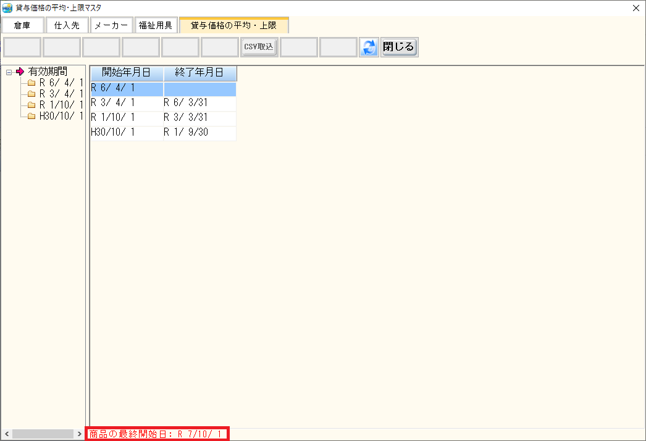Click the horizontal scrollbar left arrow

coord(6,434)
